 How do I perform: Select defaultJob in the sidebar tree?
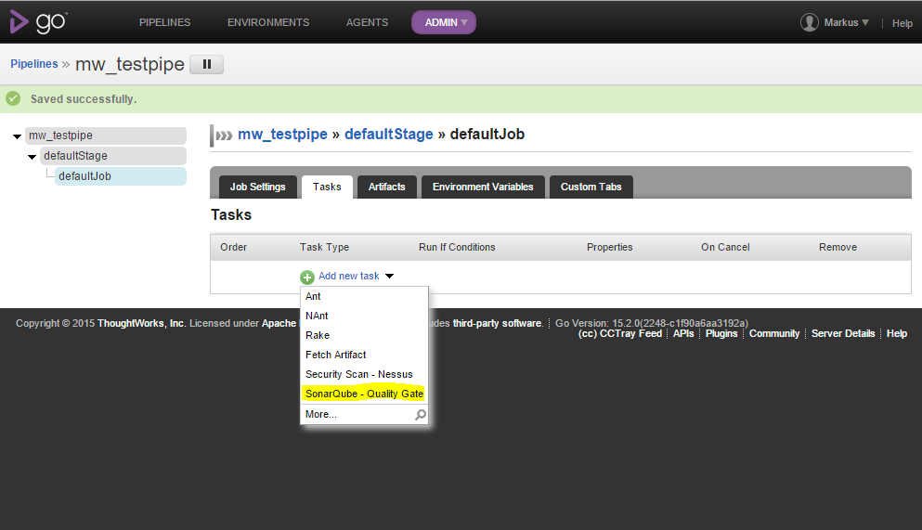[x=121, y=176]
